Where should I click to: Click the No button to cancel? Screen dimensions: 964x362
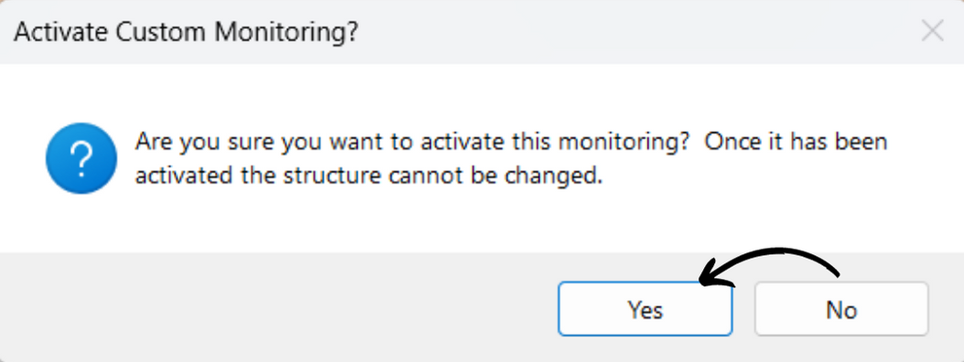841,309
